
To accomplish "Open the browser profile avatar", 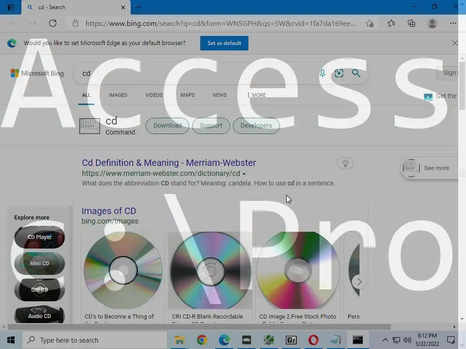I will (432, 23).
